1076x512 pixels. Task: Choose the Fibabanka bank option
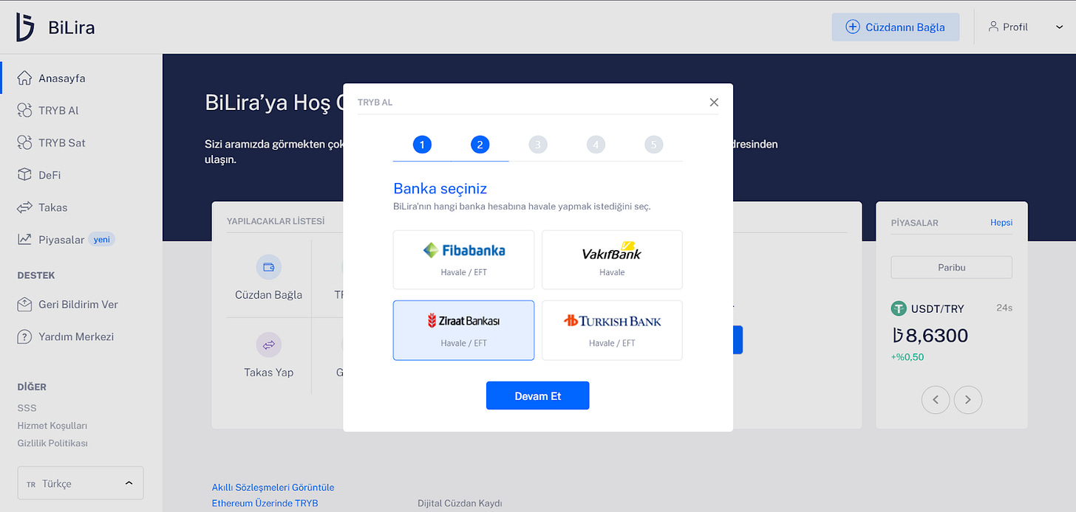pyautogui.click(x=463, y=260)
